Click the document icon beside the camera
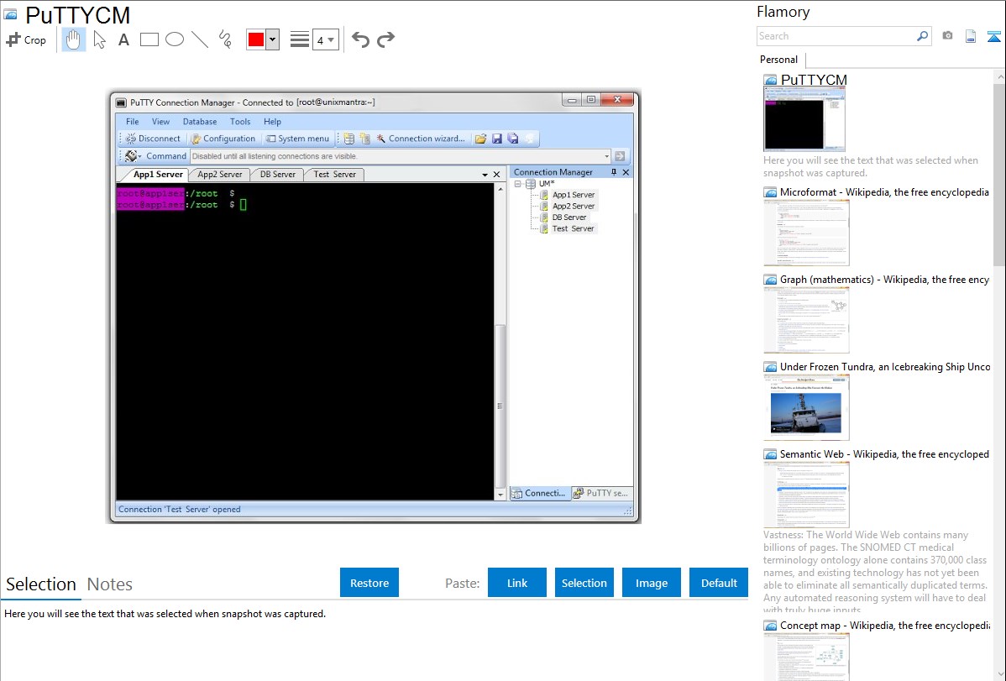The width and height of the screenshot is (1006, 681). [971, 36]
